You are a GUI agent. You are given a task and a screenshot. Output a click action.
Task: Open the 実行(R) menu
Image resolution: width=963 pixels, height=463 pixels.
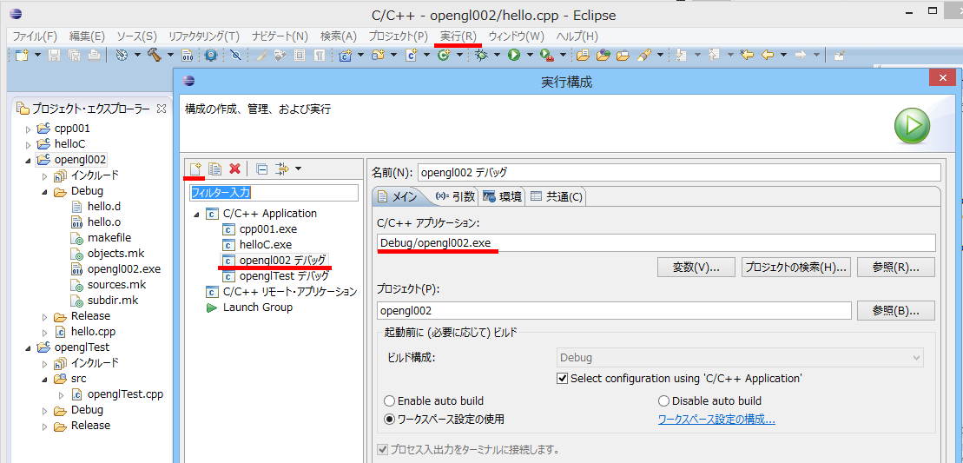click(458, 36)
